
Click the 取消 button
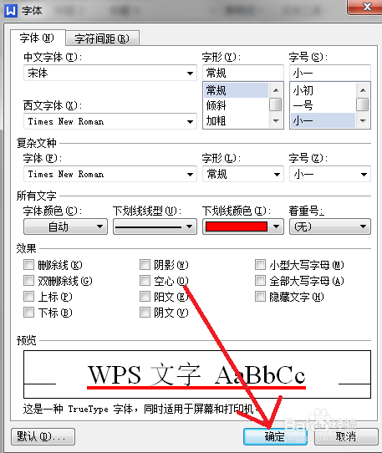coord(346,436)
